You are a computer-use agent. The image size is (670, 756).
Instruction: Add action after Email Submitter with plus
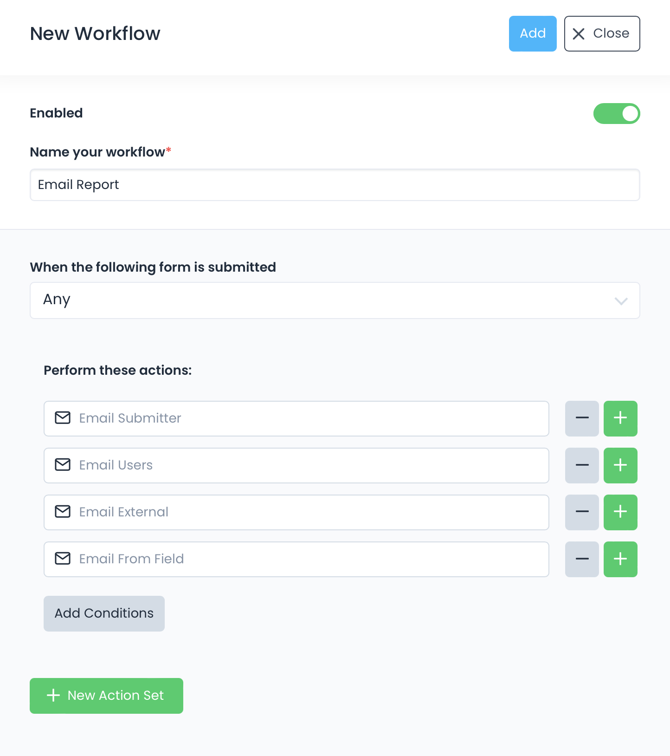620,418
